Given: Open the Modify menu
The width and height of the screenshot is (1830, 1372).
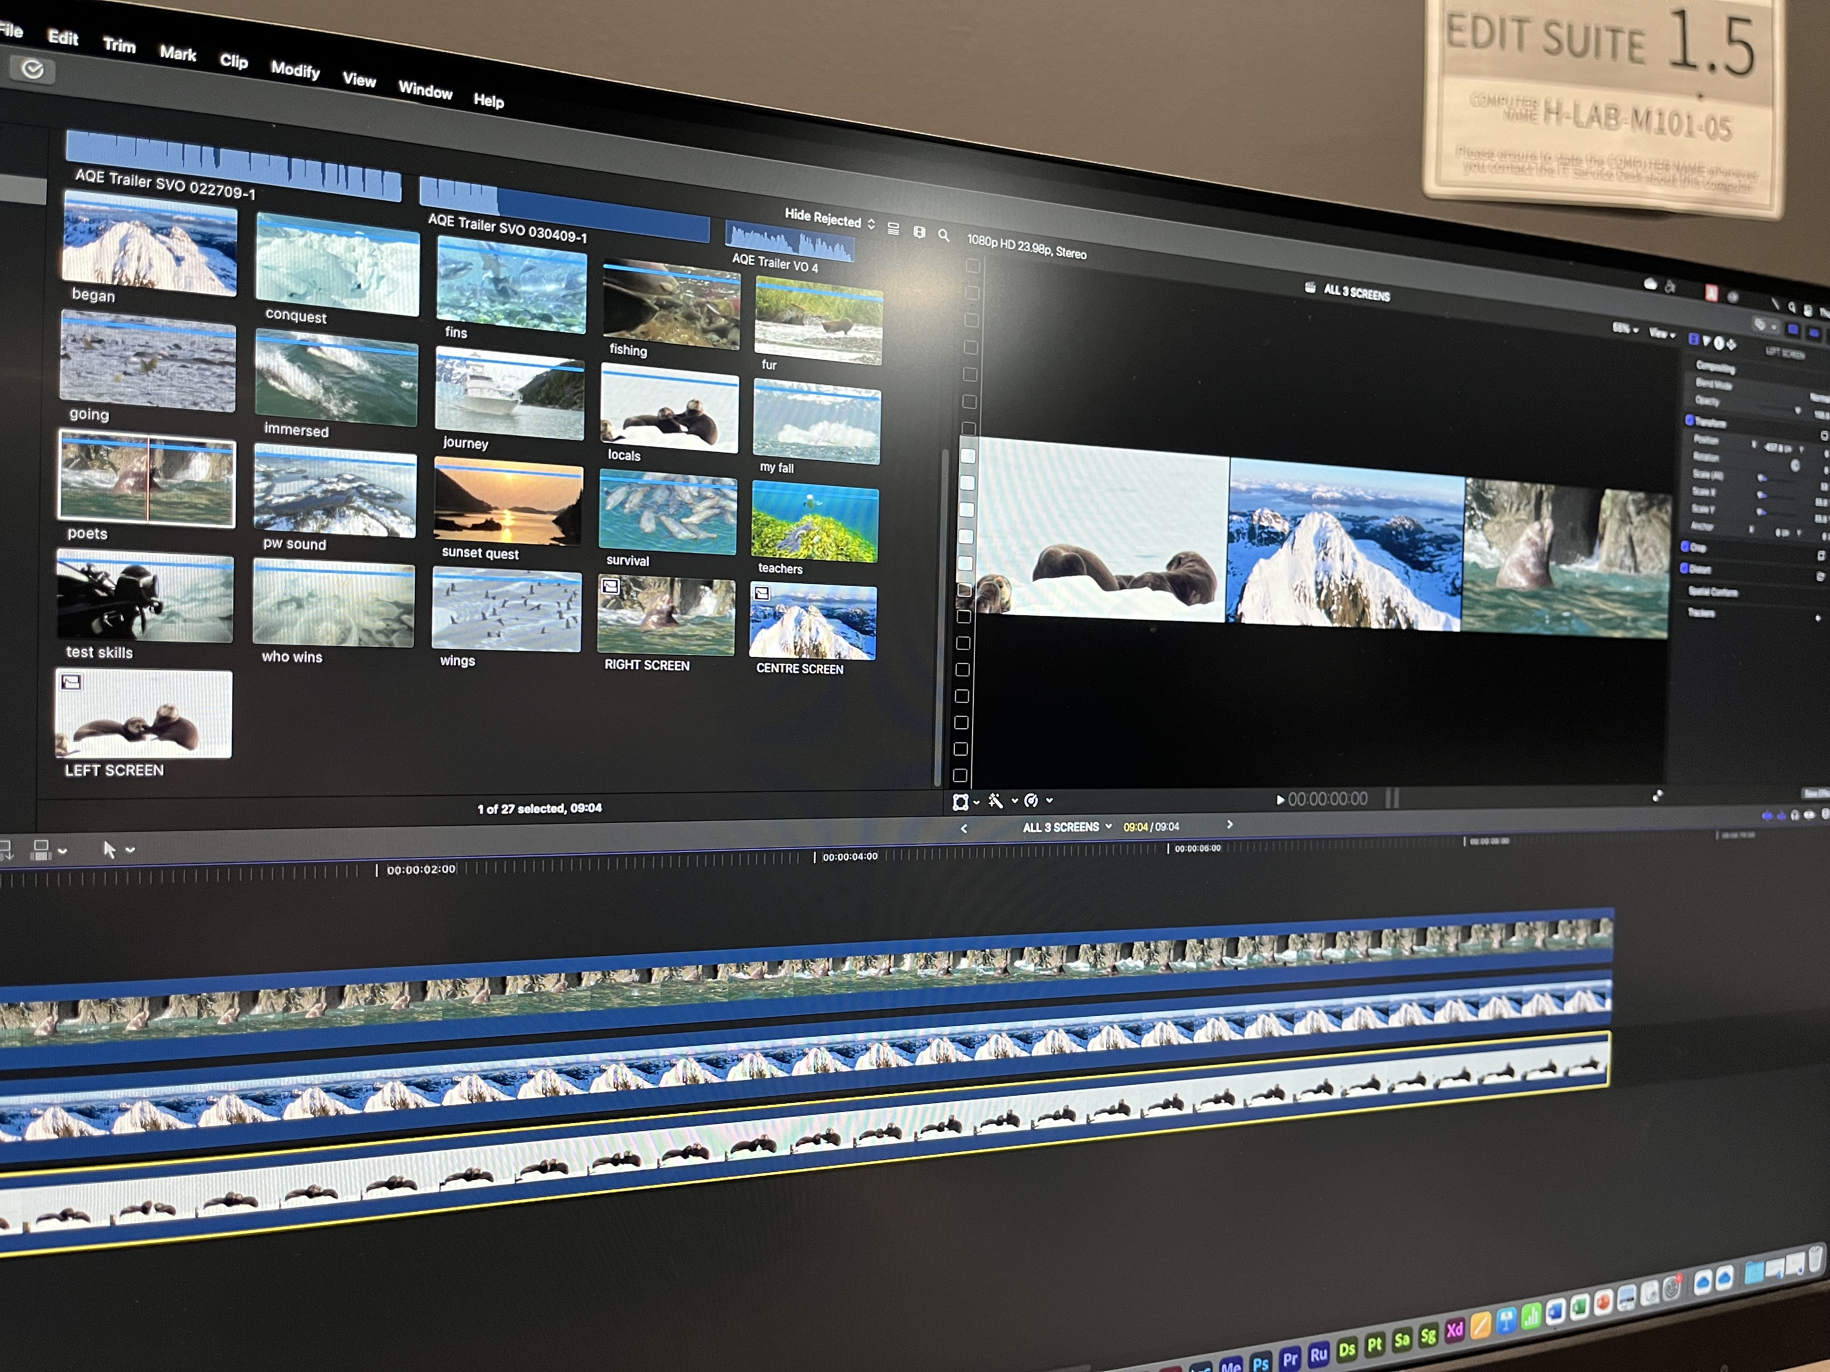Looking at the screenshot, I should 295,70.
